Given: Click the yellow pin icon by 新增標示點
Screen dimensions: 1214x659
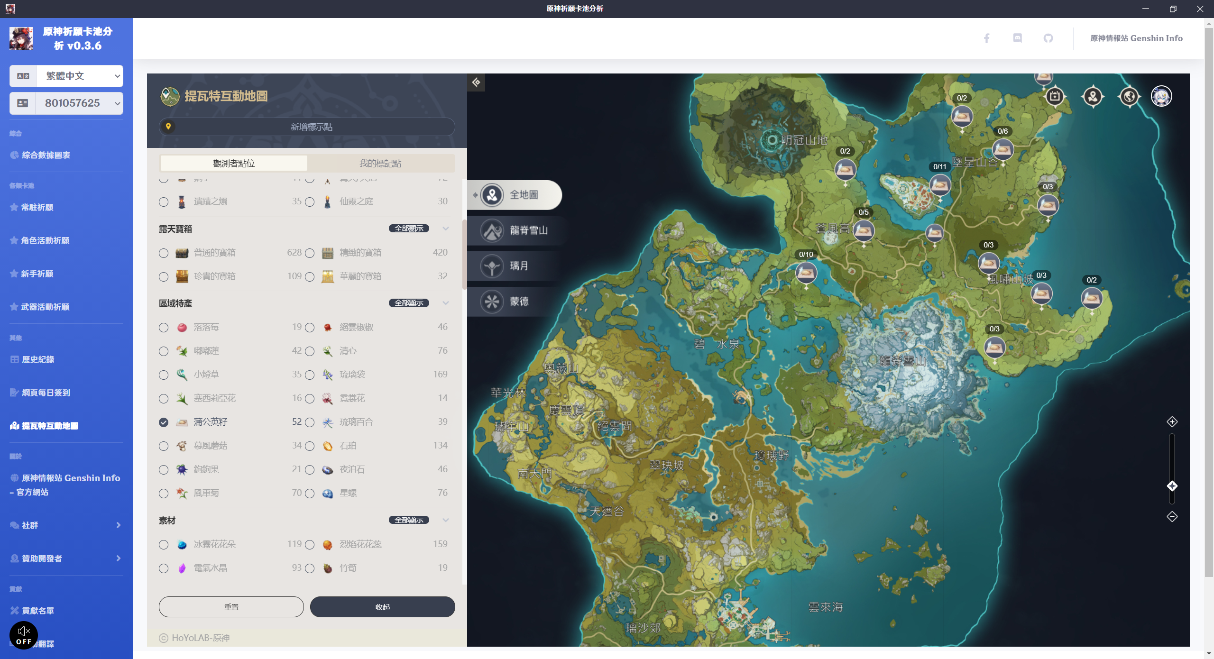Looking at the screenshot, I should (168, 127).
